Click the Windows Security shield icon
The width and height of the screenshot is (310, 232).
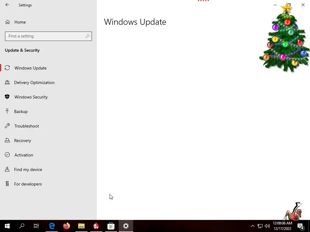7,97
